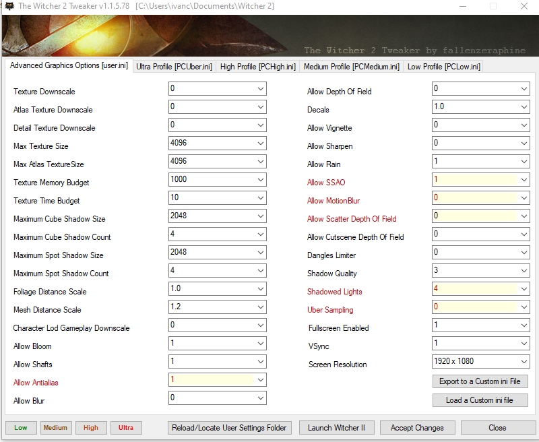Image resolution: width=539 pixels, height=442 pixels.
Task: Expand Allow Scatter Depth Of Field dropdown
Action: tap(480, 216)
